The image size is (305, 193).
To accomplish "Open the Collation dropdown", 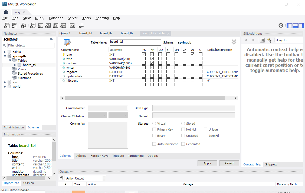I will point(118,115).
